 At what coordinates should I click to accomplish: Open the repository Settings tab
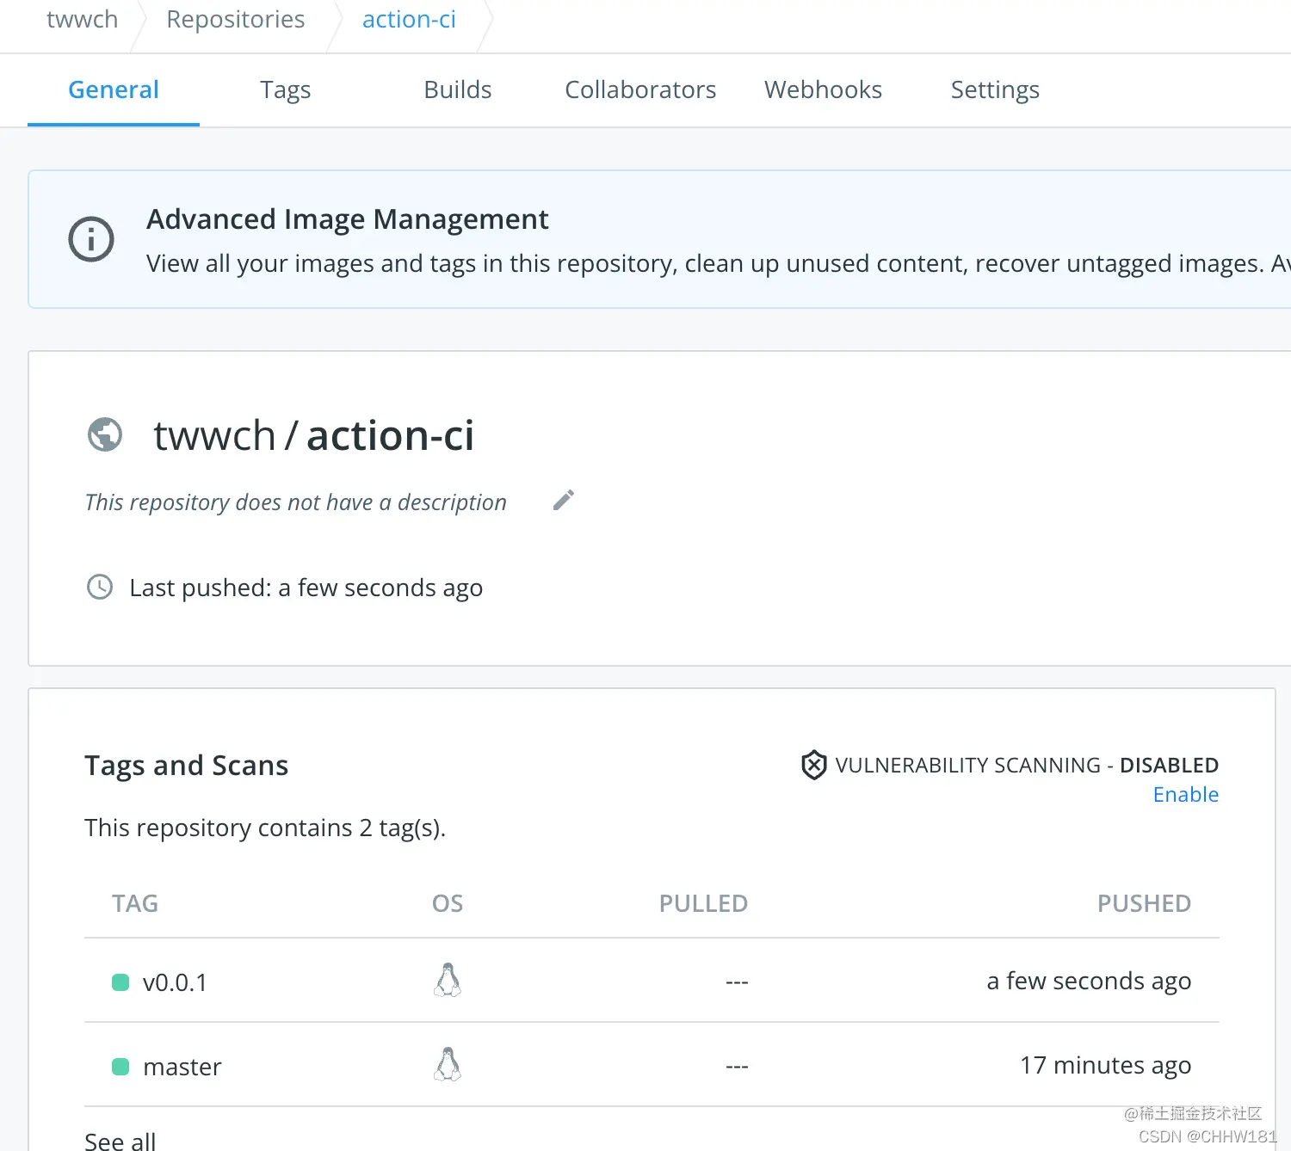pyautogui.click(x=995, y=90)
